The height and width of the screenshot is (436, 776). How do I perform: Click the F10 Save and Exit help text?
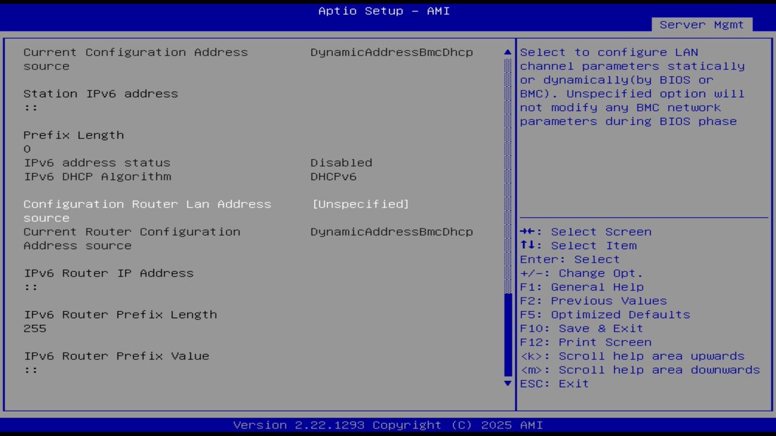pyautogui.click(x=581, y=328)
